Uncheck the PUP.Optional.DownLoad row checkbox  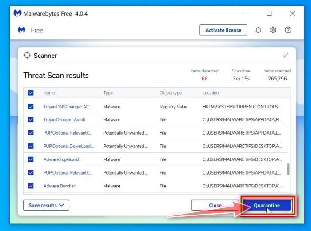point(31,146)
